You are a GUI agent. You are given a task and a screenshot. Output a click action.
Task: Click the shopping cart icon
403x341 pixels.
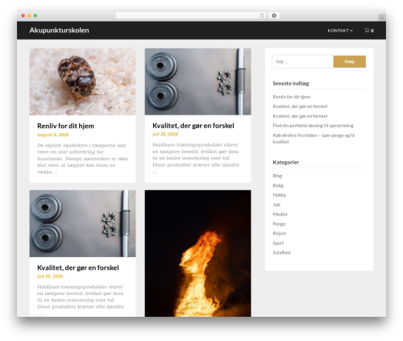(x=367, y=30)
